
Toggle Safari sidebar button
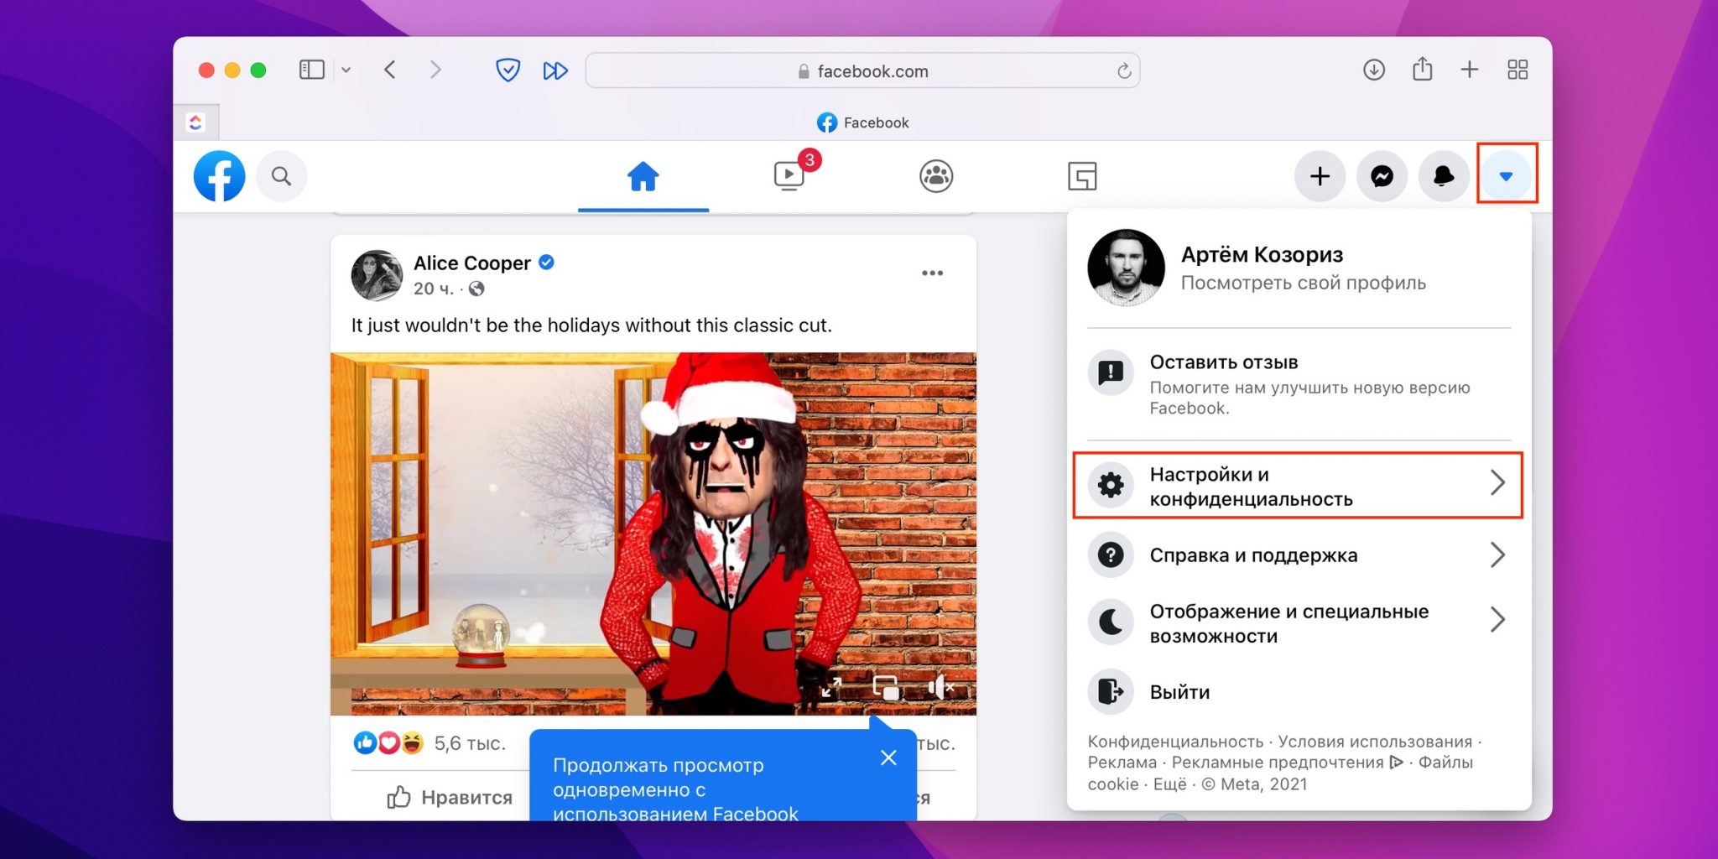(x=311, y=70)
